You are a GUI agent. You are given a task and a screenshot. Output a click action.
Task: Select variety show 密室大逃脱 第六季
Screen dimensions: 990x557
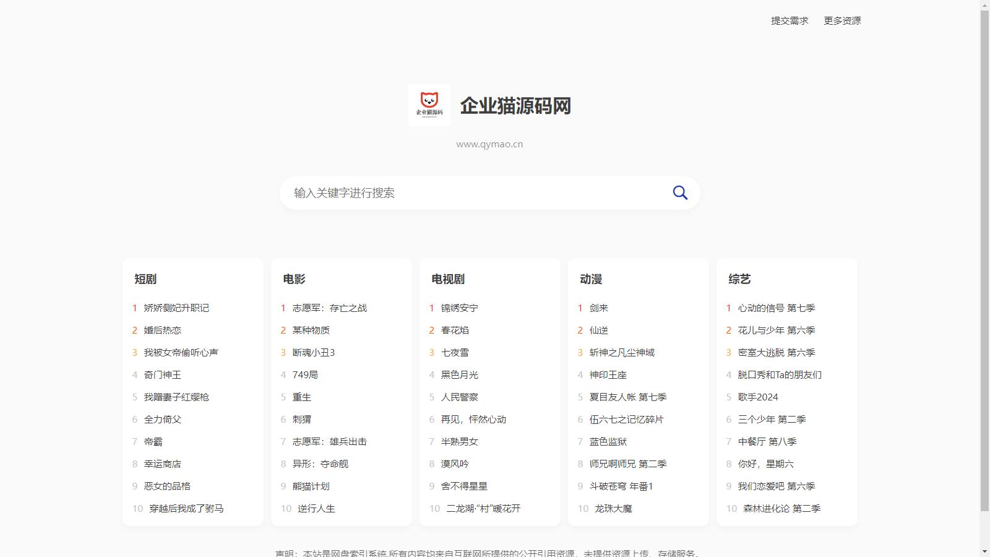pos(777,353)
